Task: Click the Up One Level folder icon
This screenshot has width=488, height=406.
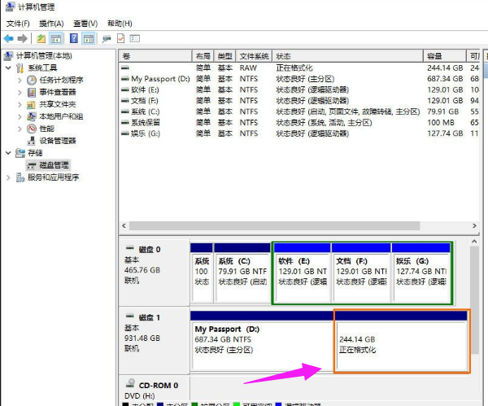Action: point(41,38)
